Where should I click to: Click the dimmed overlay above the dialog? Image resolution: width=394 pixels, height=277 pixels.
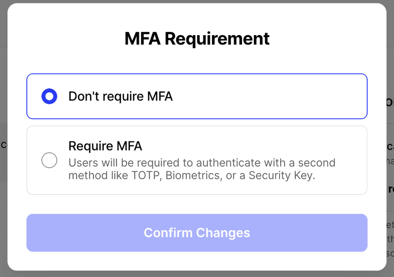(197, 1)
